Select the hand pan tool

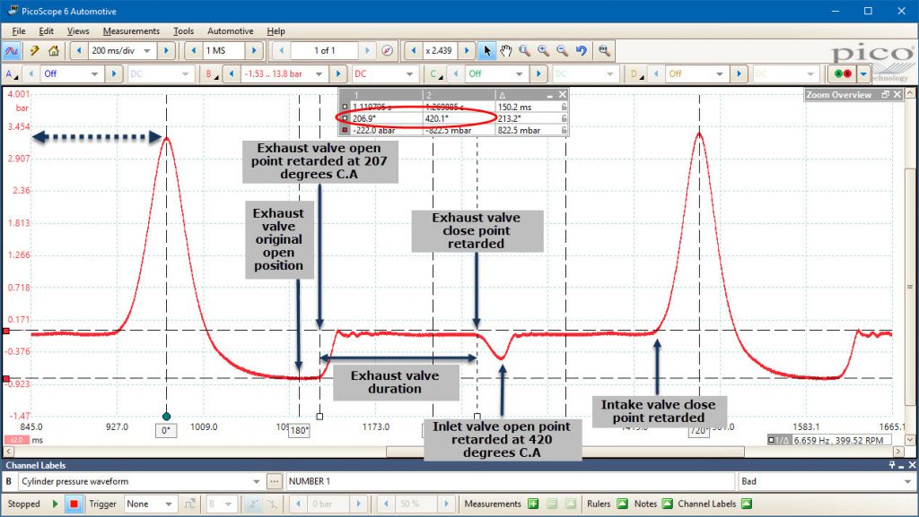(506, 51)
